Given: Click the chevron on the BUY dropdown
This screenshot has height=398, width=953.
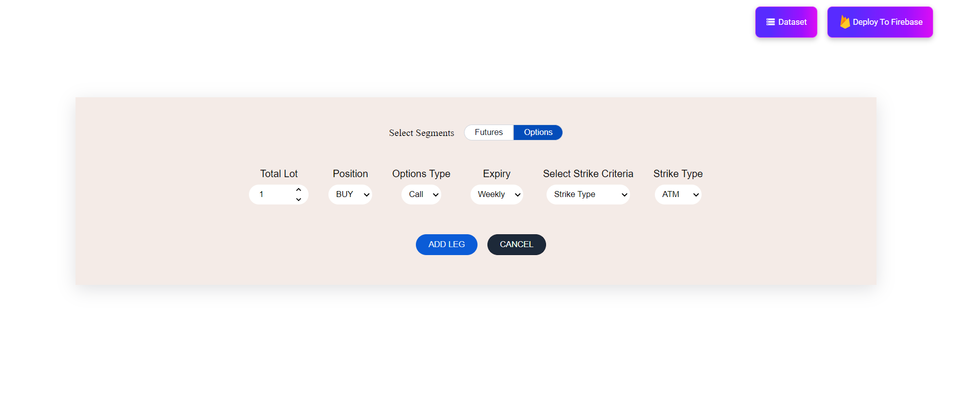Looking at the screenshot, I should pos(366,195).
